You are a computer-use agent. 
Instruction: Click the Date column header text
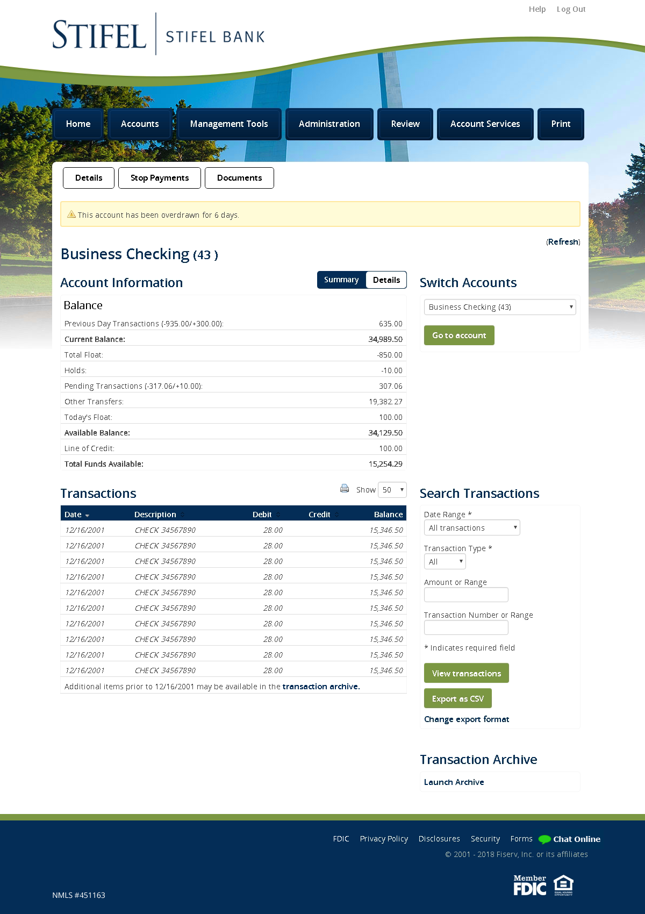click(x=73, y=515)
